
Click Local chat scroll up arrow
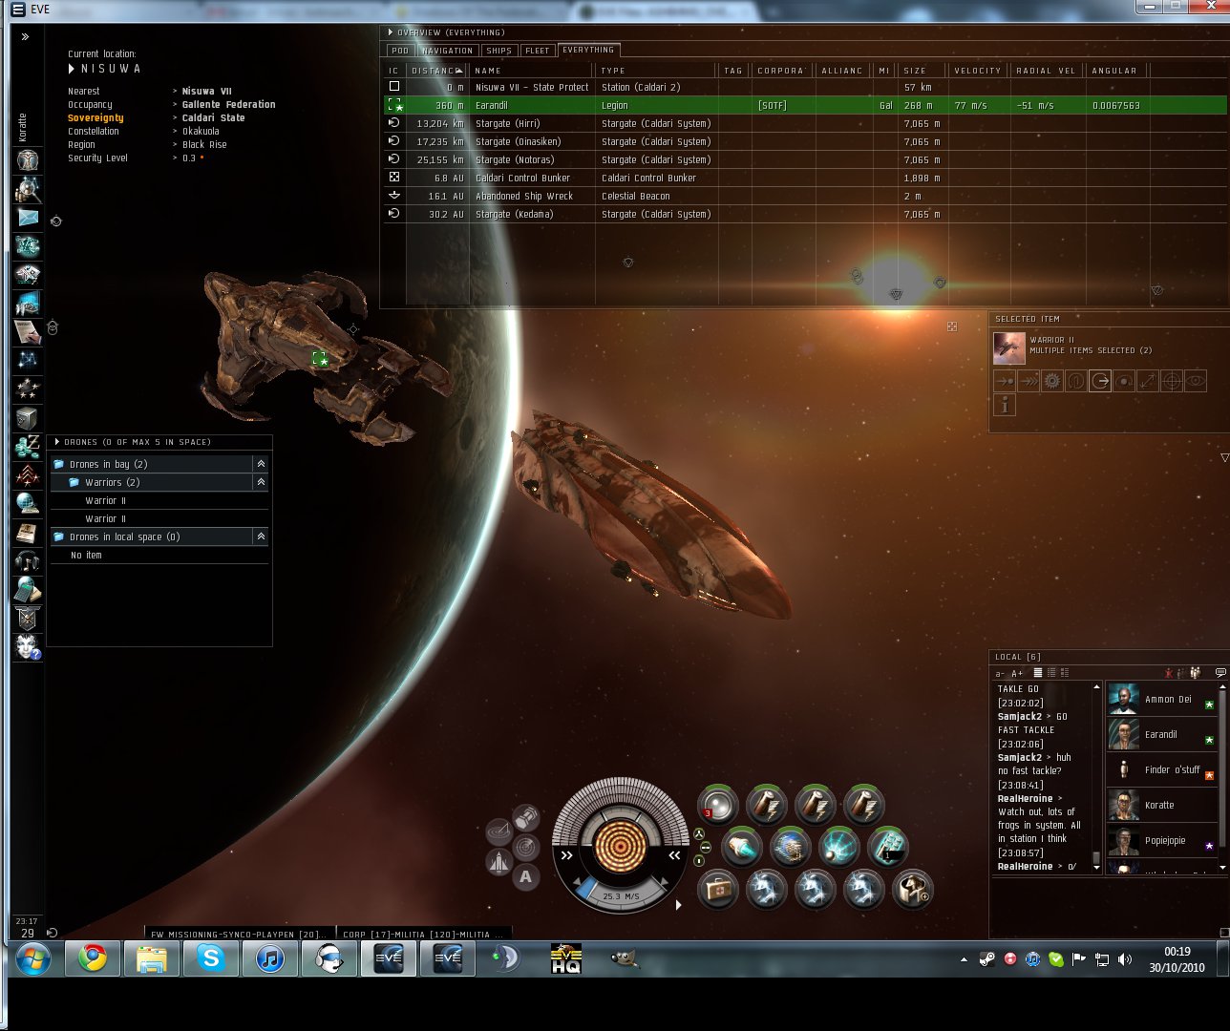[1096, 686]
